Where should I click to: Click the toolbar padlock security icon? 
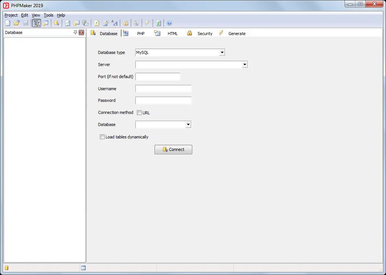pyautogui.click(x=126, y=23)
